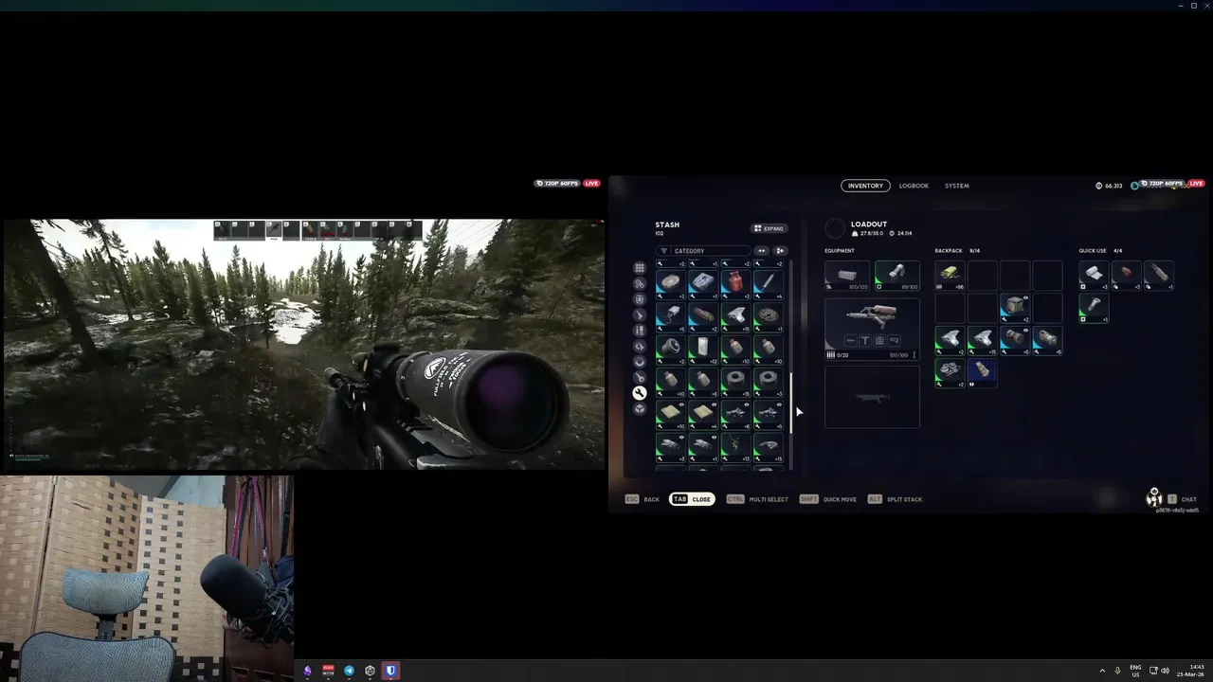Screen dimensions: 1213x682
Task: Click the ESC Back button
Action: (642, 499)
